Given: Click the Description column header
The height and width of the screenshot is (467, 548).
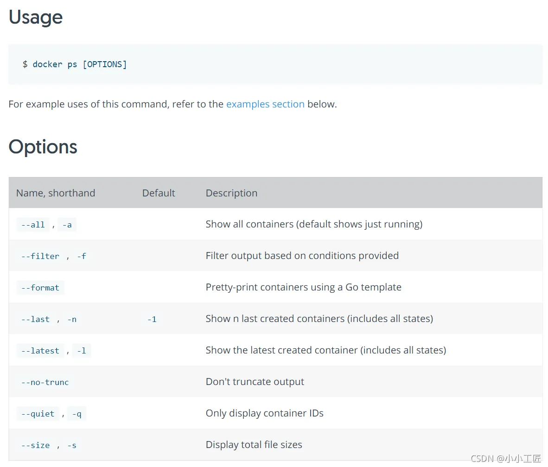Looking at the screenshot, I should (231, 193).
